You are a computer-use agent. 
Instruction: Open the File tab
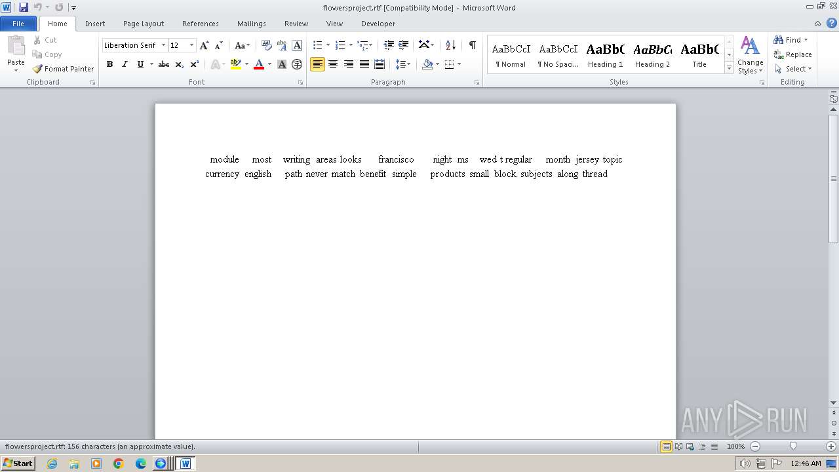(x=18, y=24)
